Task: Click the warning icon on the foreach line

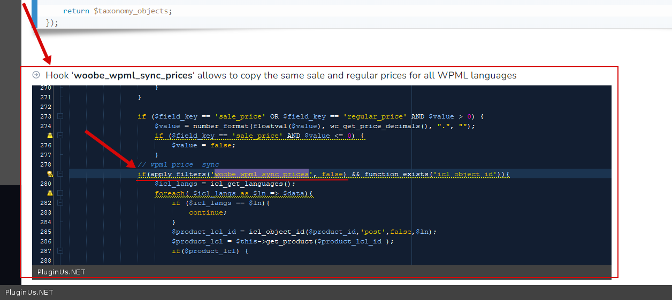Action: click(50, 193)
